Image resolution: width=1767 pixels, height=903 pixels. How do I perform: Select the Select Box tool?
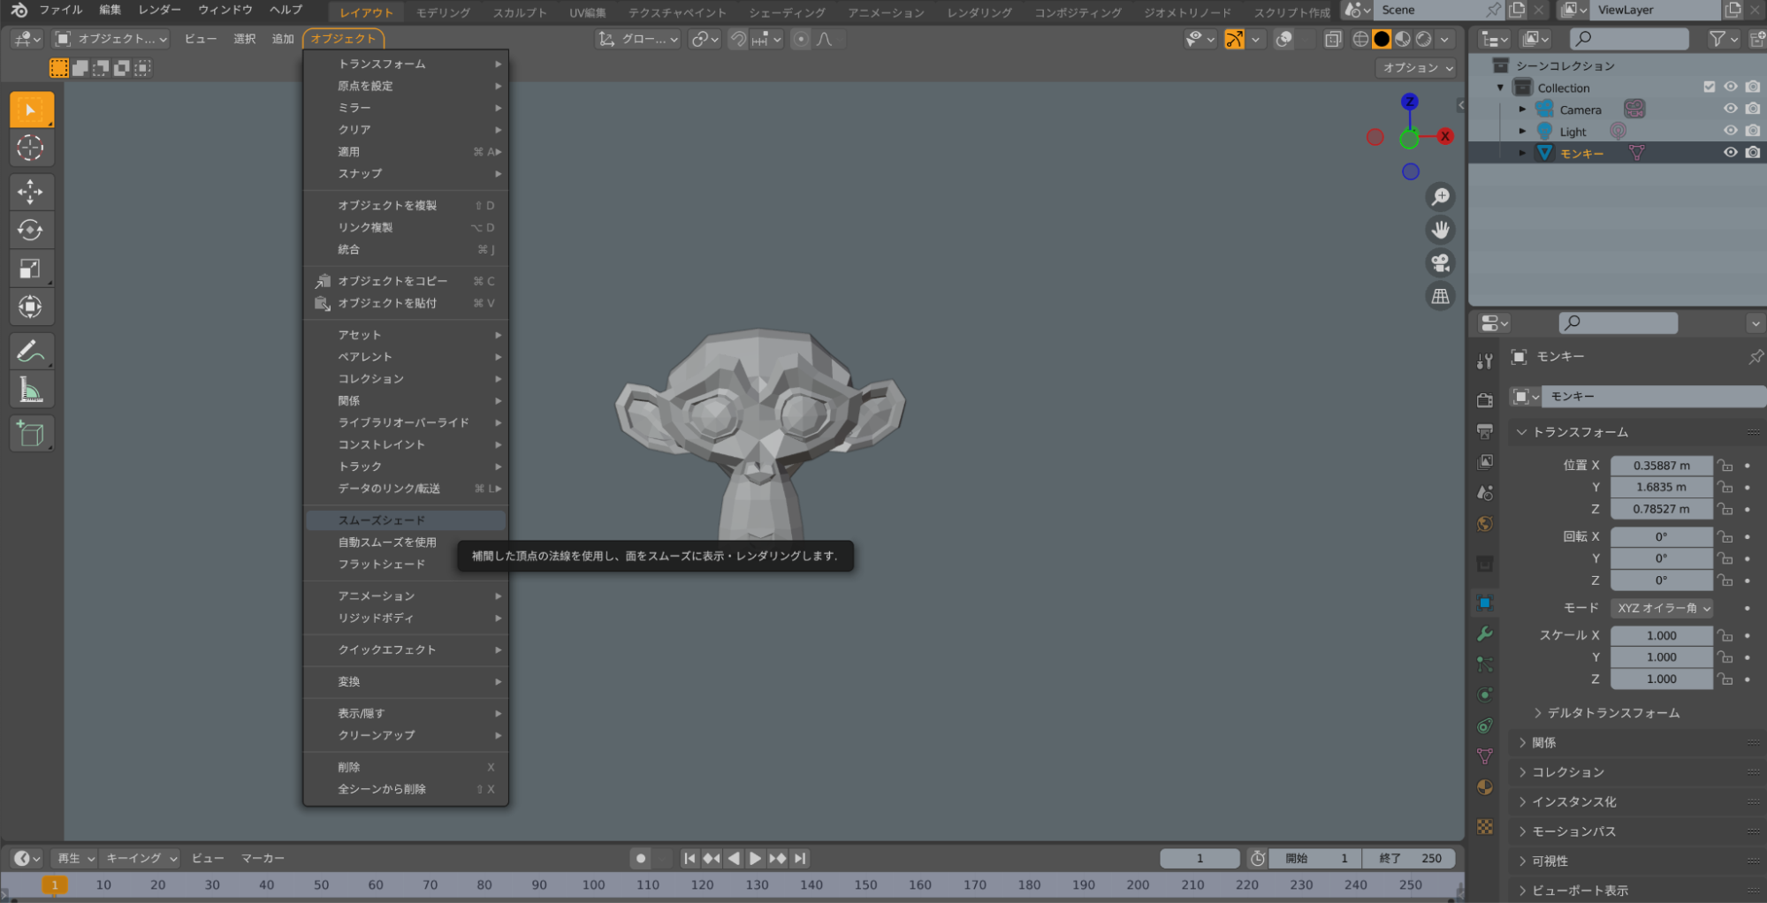[31, 110]
